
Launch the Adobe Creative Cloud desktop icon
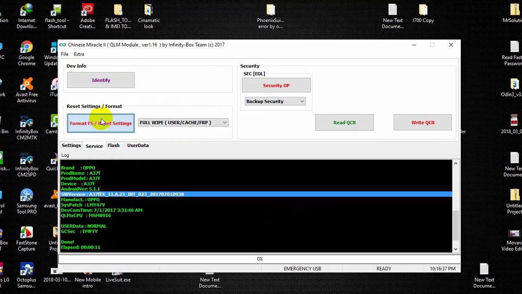[x=87, y=16]
